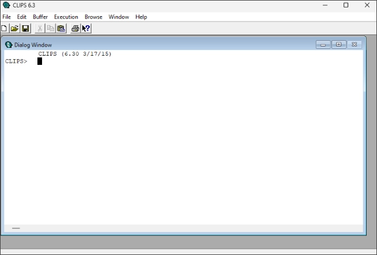The image size is (377, 255).
Task: Activate the context help arrow icon
Action: click(86, 29)
